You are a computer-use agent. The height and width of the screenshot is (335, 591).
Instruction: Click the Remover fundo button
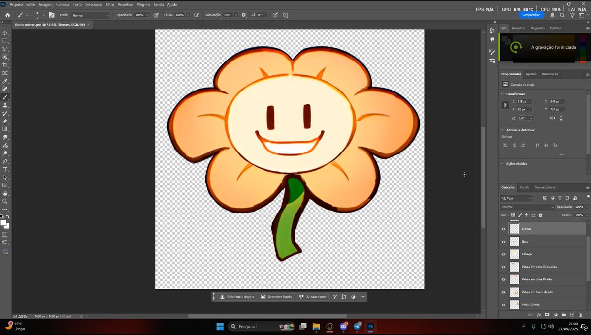click(276, 297)
